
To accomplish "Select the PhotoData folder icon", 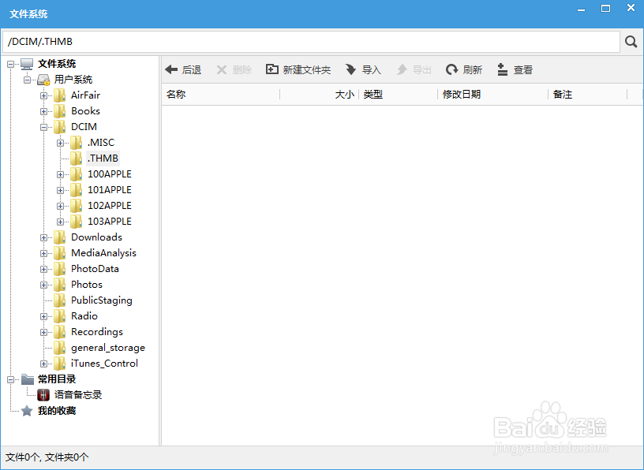I will coord(59,268).
